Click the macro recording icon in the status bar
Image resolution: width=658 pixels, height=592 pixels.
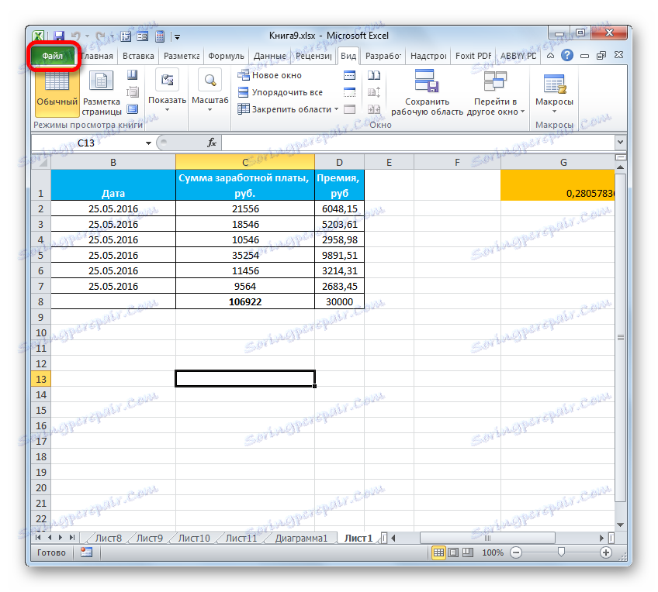click(x=86, y=552)
